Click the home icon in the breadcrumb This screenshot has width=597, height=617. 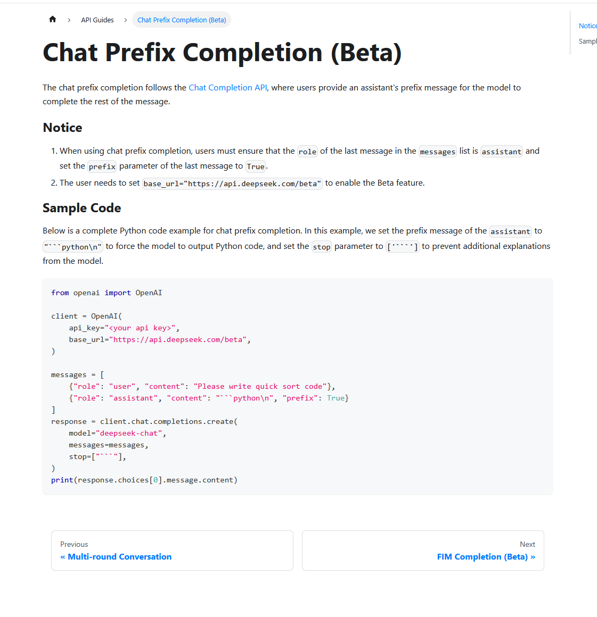coord(52,20)
